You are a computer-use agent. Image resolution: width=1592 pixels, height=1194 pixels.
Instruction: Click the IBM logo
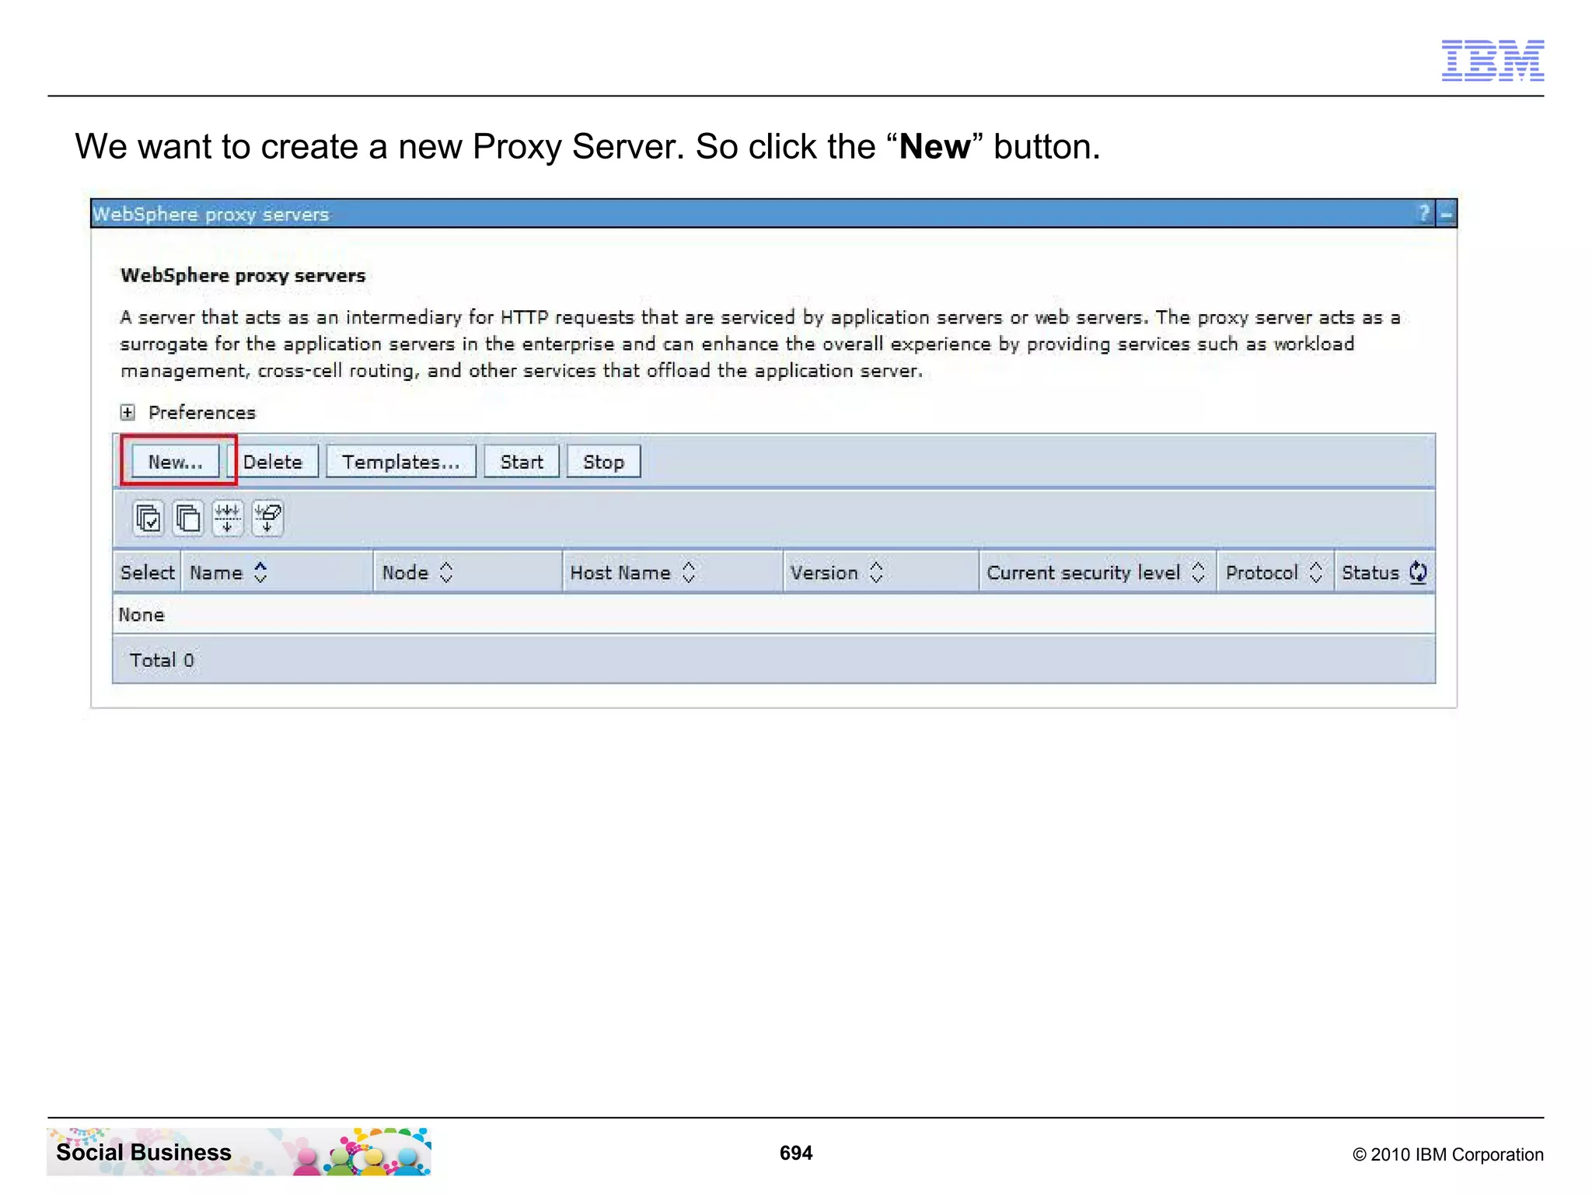(x=1492, y=61)
